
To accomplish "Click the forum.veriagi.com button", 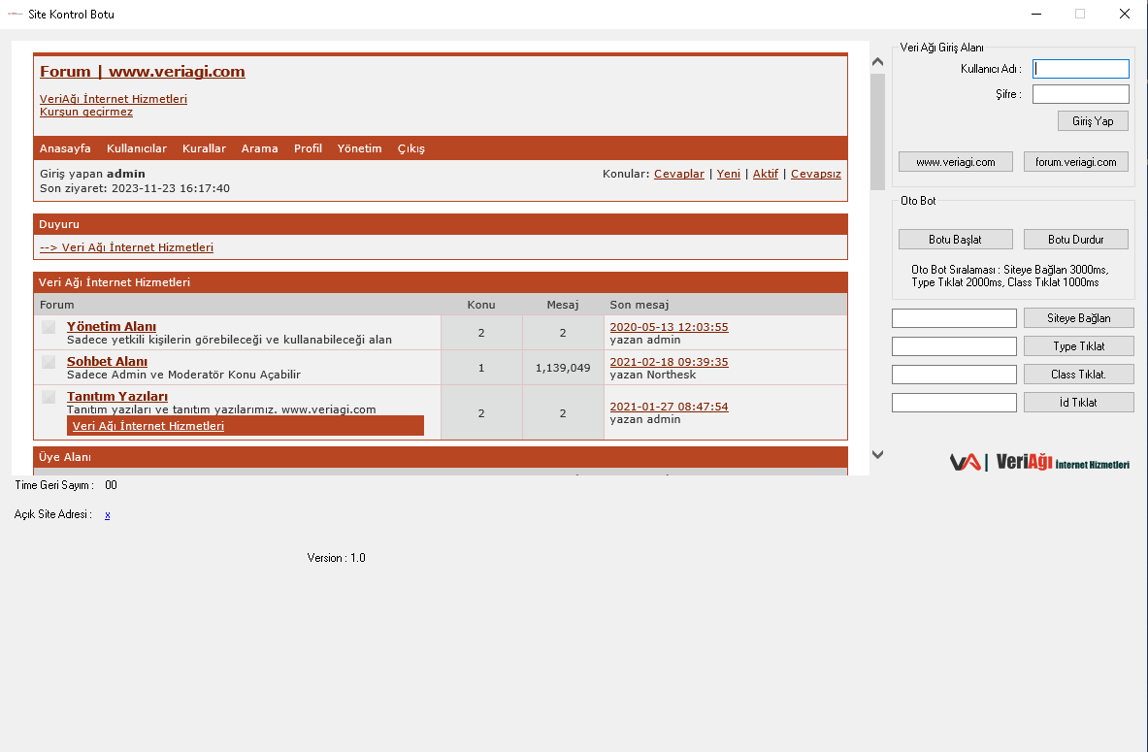I will 1075,162.
